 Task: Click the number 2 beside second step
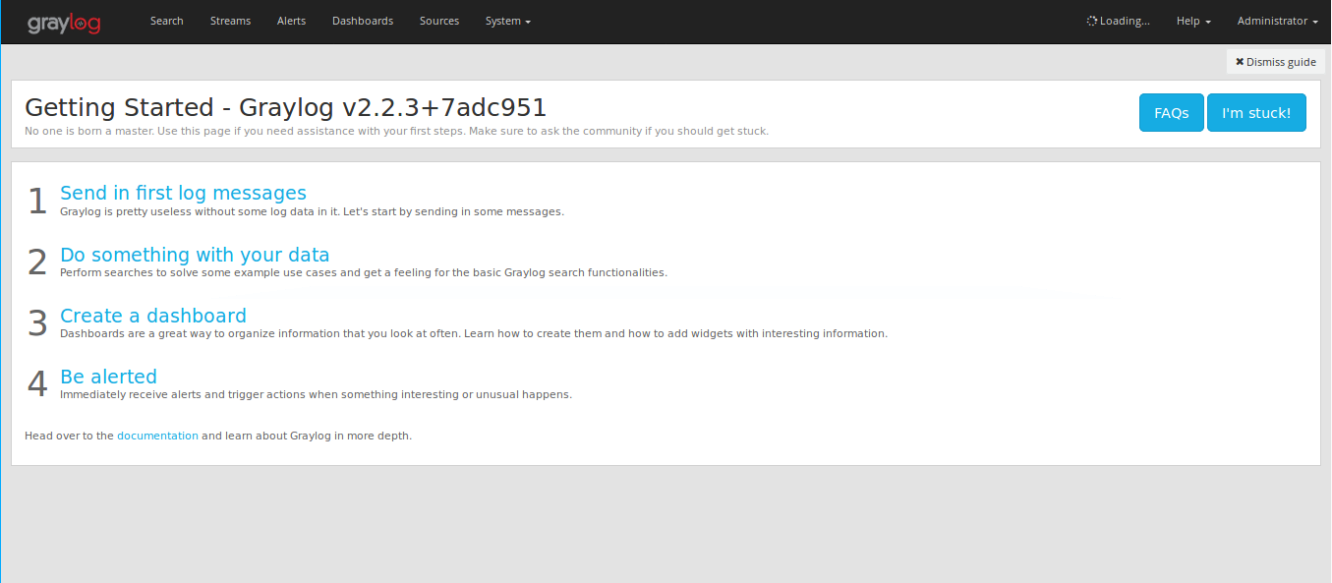pyautogui.click(x=36, y=262)
